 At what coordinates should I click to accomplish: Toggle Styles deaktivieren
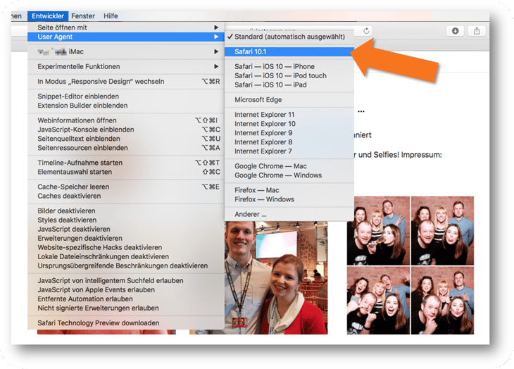126,220
